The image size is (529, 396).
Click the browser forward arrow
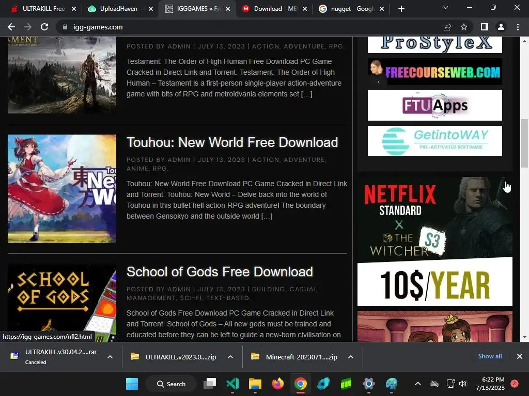click(x=28, y=27)
